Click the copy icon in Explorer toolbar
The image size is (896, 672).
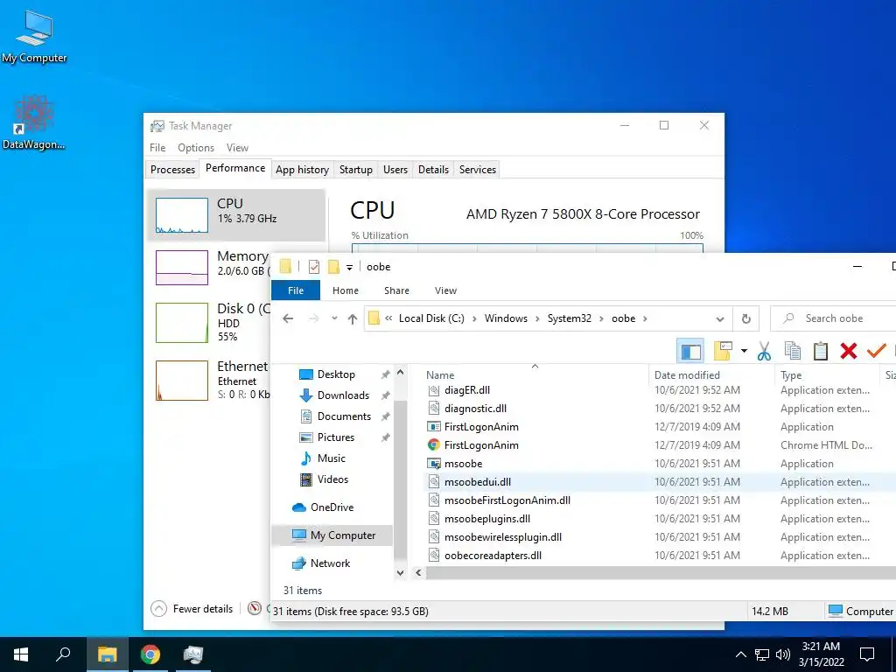(793, 351)
